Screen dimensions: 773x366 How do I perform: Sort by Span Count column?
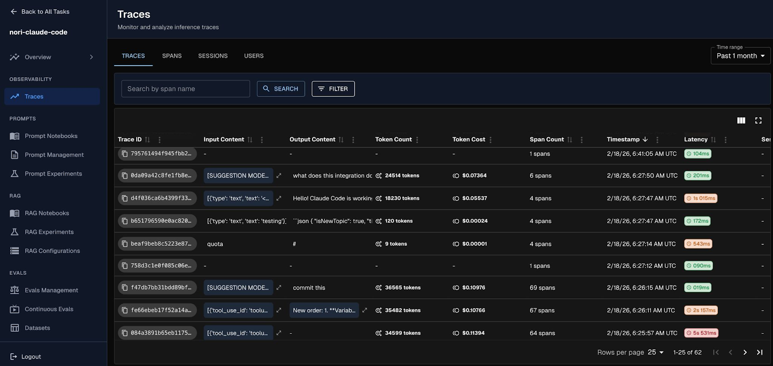click(x=570, y=140)
